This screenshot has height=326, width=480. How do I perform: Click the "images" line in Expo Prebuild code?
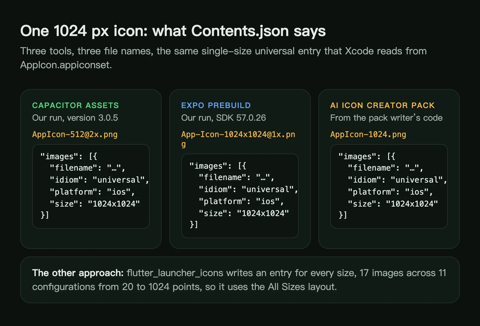point(218,166)
